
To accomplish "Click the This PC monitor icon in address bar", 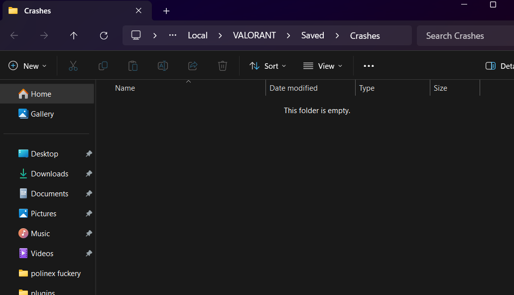I will (x=136, y=35).
